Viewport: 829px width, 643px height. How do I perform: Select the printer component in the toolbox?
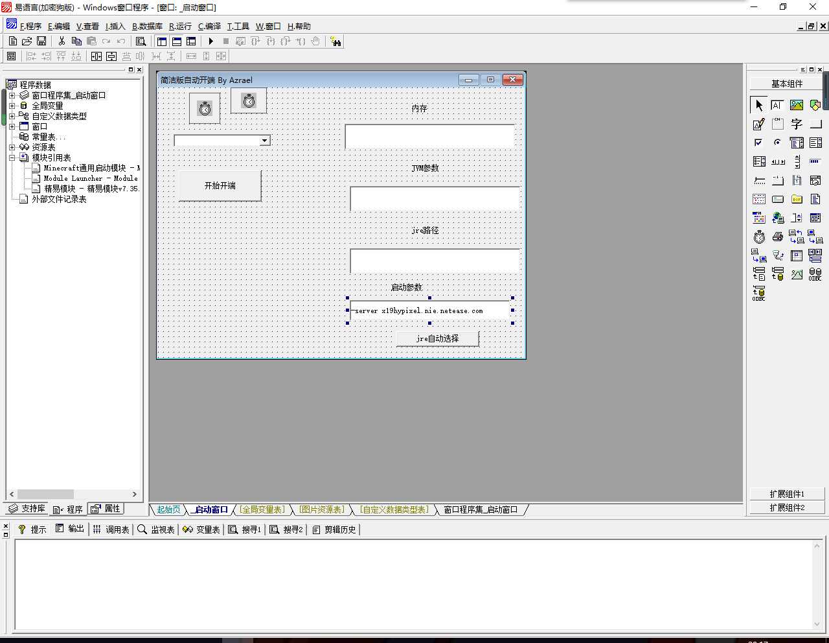tap(778, 237)
